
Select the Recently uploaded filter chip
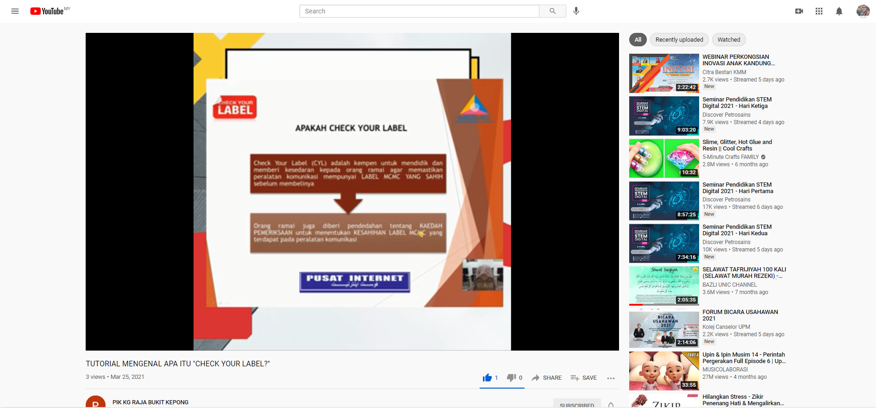pyautogui.click(x=679, y=40)
